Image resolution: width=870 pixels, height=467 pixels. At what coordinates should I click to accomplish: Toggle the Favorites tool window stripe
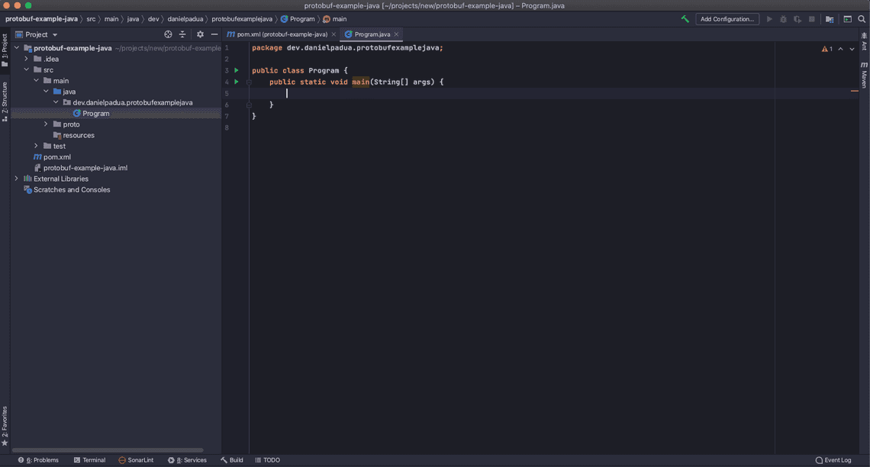coord(5,425)
